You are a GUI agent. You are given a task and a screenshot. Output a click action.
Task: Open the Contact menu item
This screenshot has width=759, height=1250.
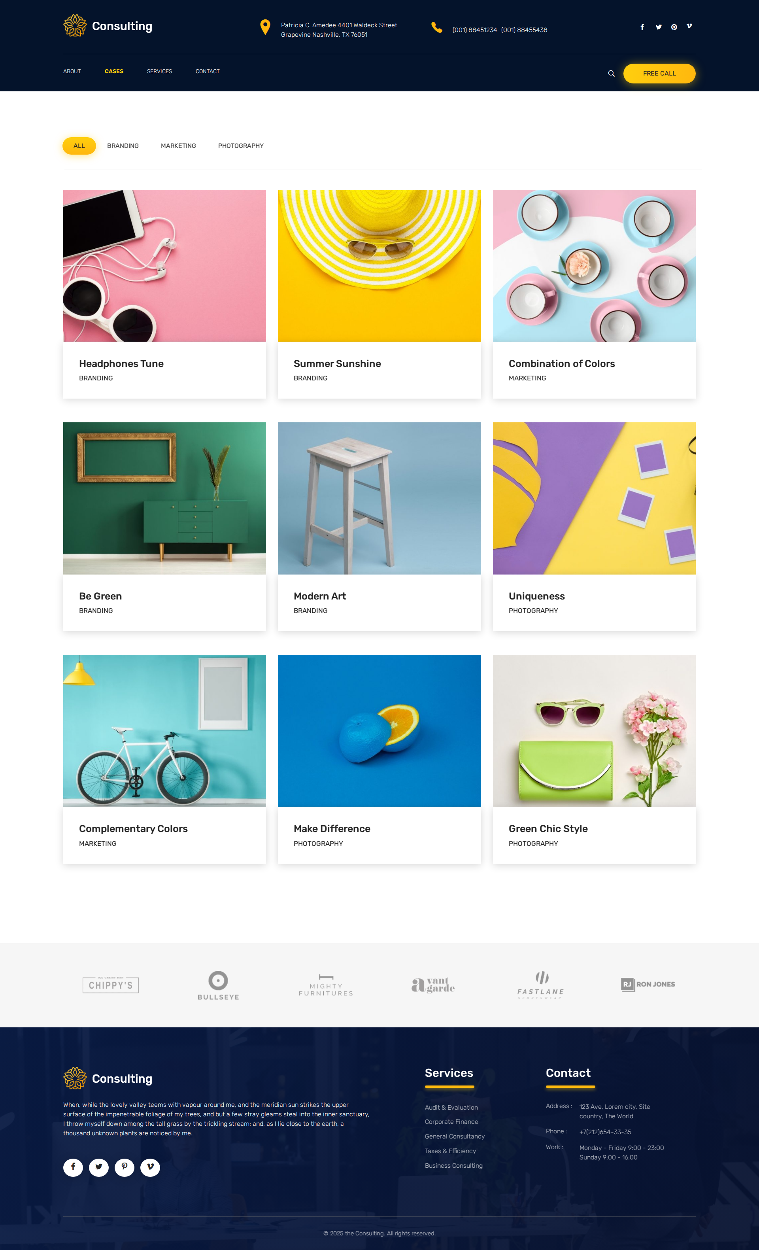[x=208, y=72]
